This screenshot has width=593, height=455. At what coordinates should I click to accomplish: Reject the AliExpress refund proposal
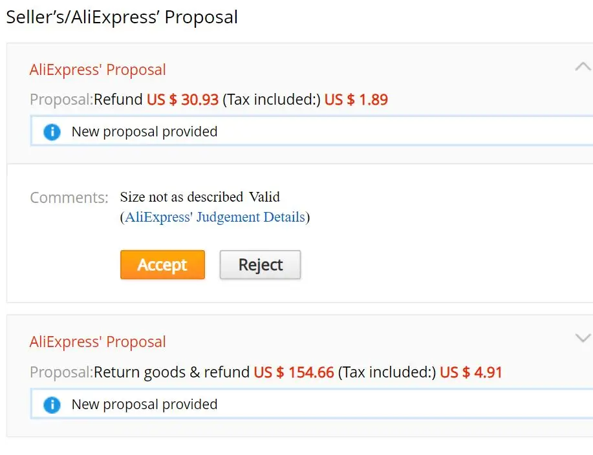[260, 265]
